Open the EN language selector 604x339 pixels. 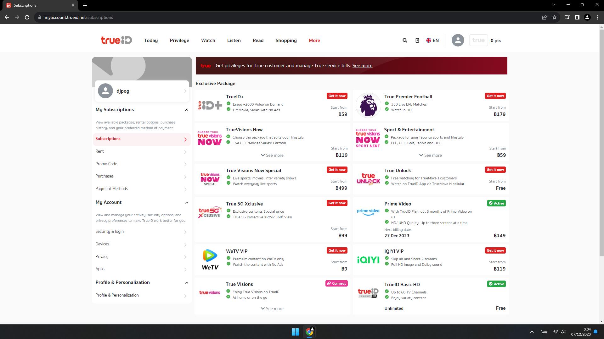click(x=432, y=40)
